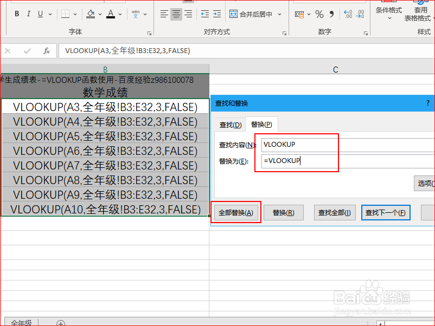Apply percent style
This screenshot has height=326, width=435.
(319, 14)
